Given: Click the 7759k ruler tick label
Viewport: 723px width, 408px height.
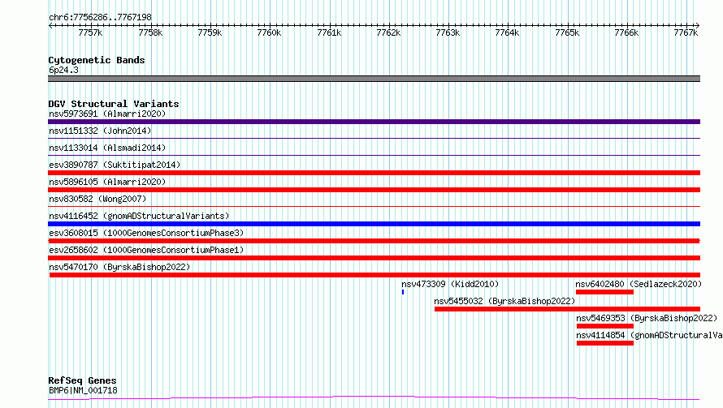Looking at the screenshot, I should tap(210, 32).
